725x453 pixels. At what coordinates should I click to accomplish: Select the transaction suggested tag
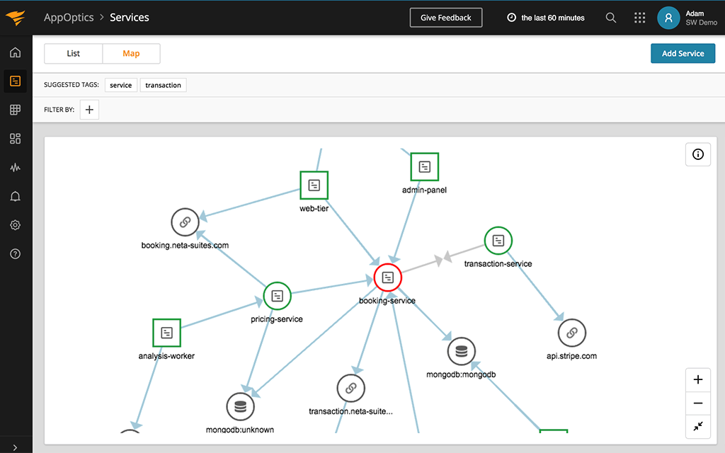(x=164, y=85)
